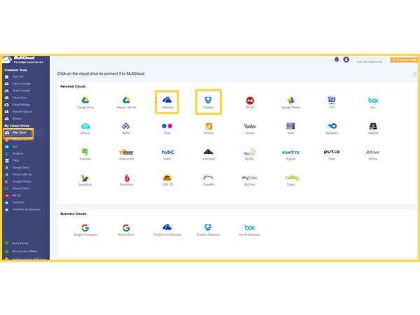The width and height of the screenshot is (420, 315).
Task: Choose OneDrive for Business in Business Clouds grid
Action: coord(167,230)
